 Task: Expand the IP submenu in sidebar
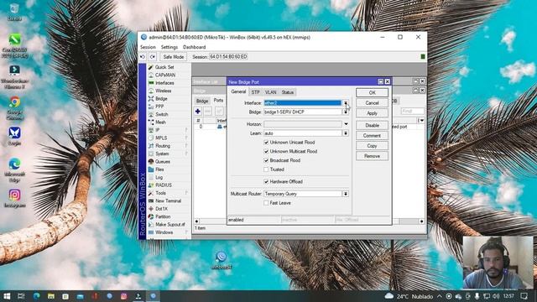(x=186, y=130)
